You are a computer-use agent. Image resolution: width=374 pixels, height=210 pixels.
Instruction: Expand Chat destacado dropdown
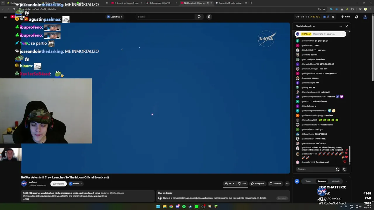point(305,26)
